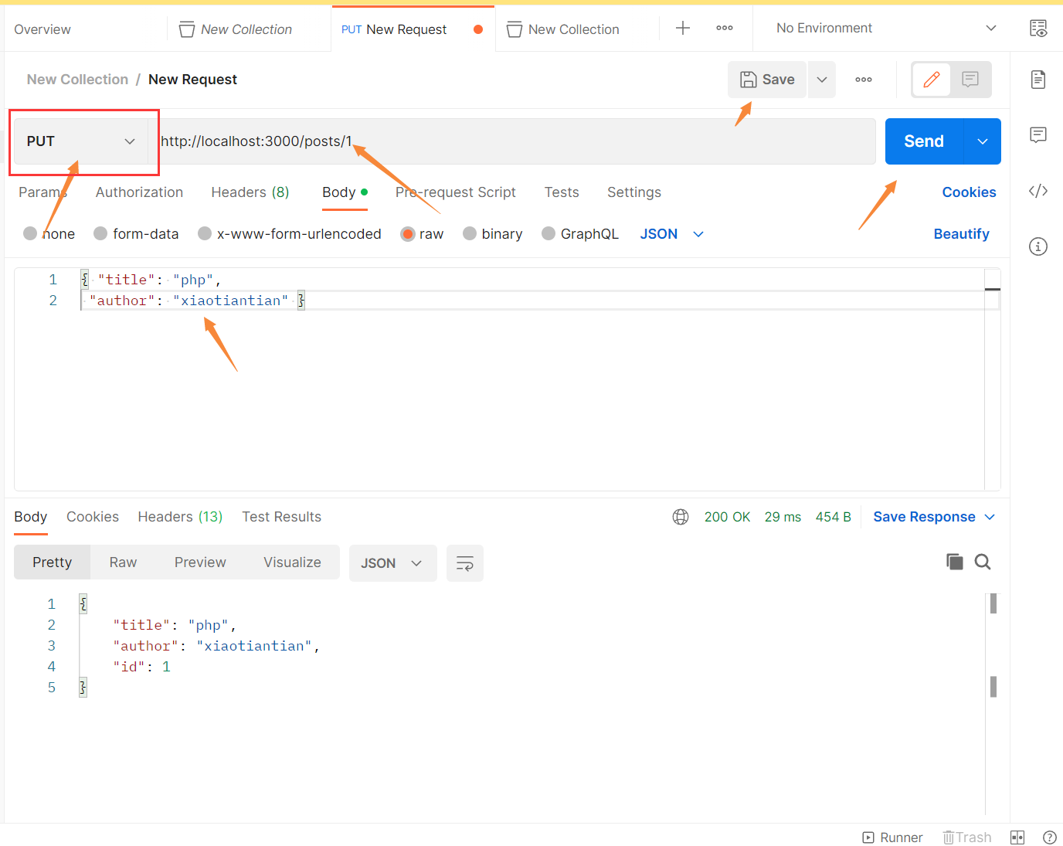Screen dimensions: 1063x846
Task: Open the Cookies link
Action: 969,192
